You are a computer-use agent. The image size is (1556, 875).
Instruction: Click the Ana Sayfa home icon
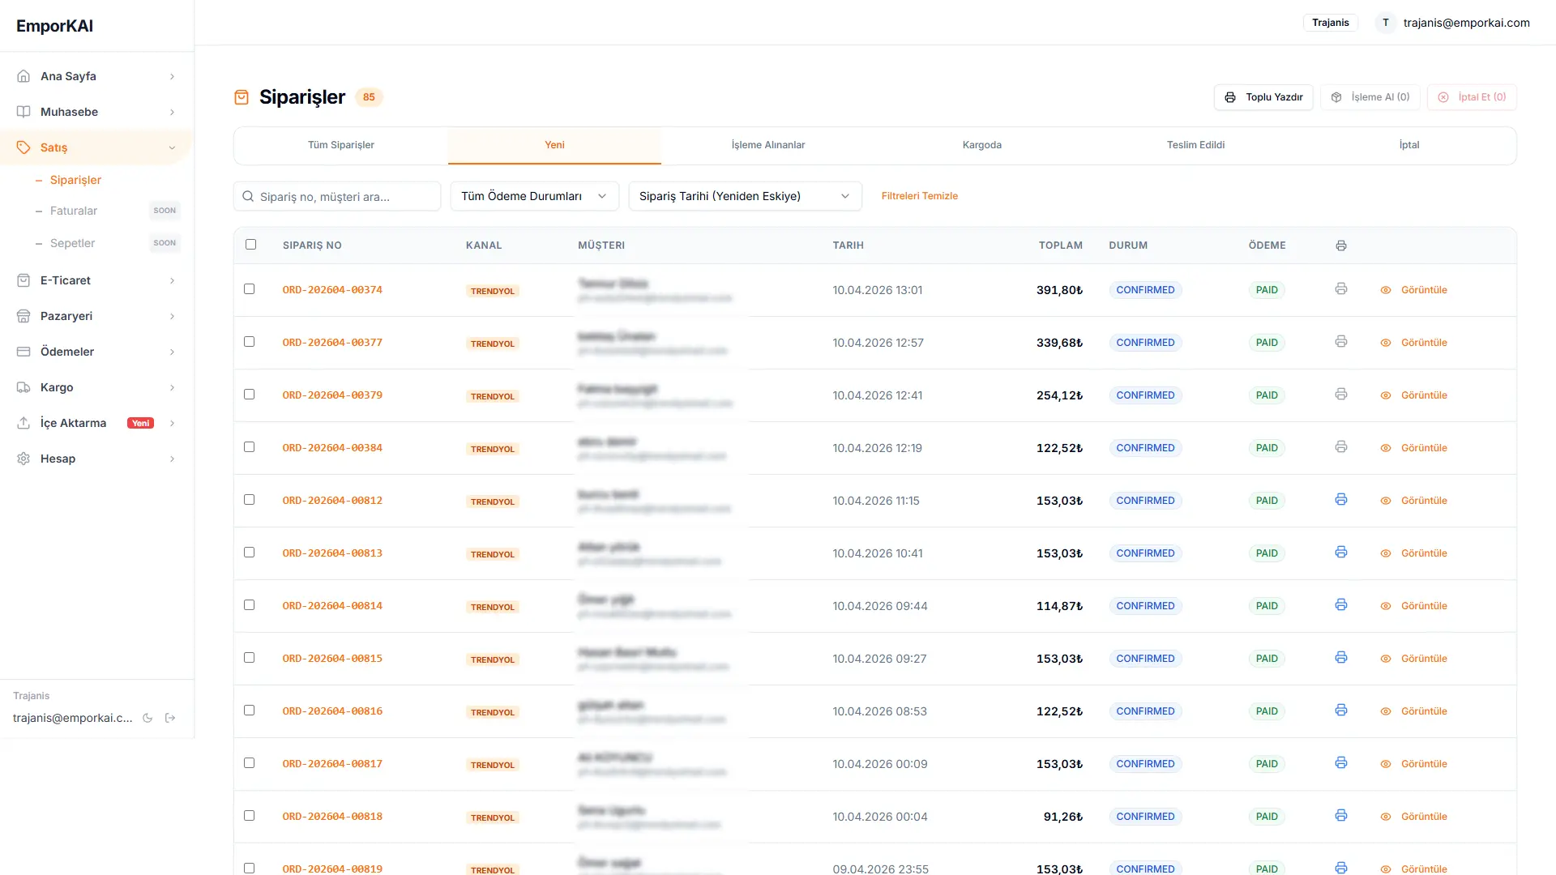click(24, 76)
